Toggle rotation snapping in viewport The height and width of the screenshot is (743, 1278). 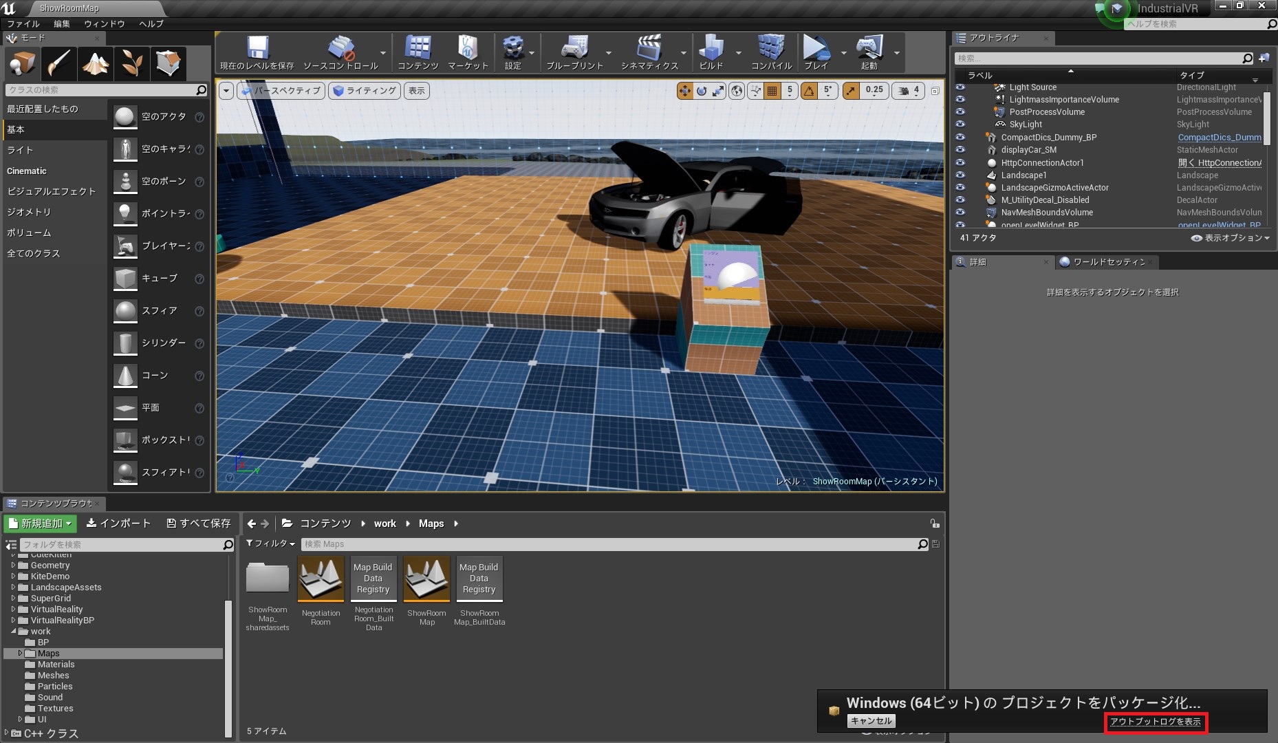point(810,91)
